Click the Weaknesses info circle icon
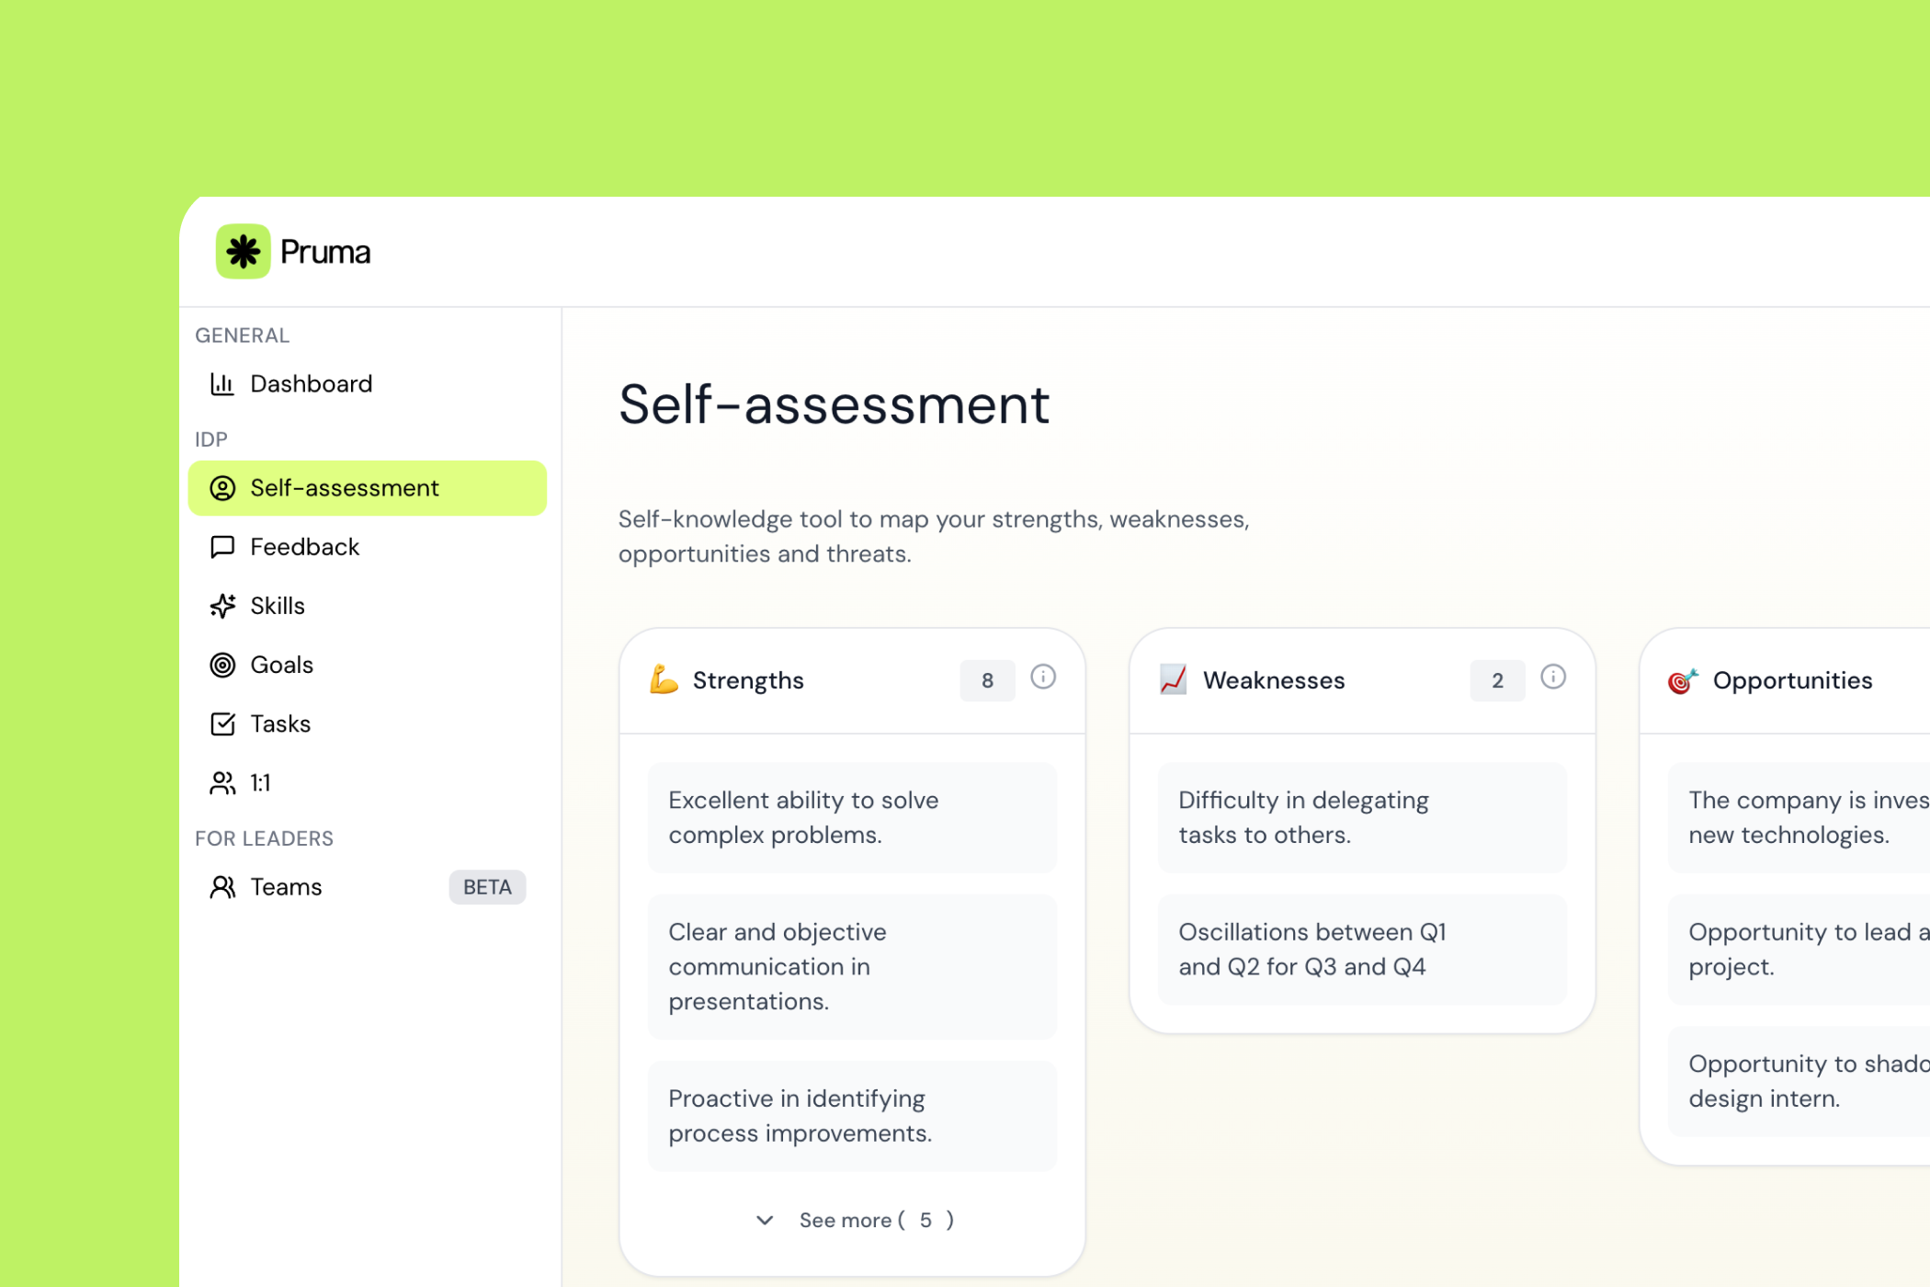This screenshot has width=1930, height=1287. pyautogui.click(x=1552, y=678)
